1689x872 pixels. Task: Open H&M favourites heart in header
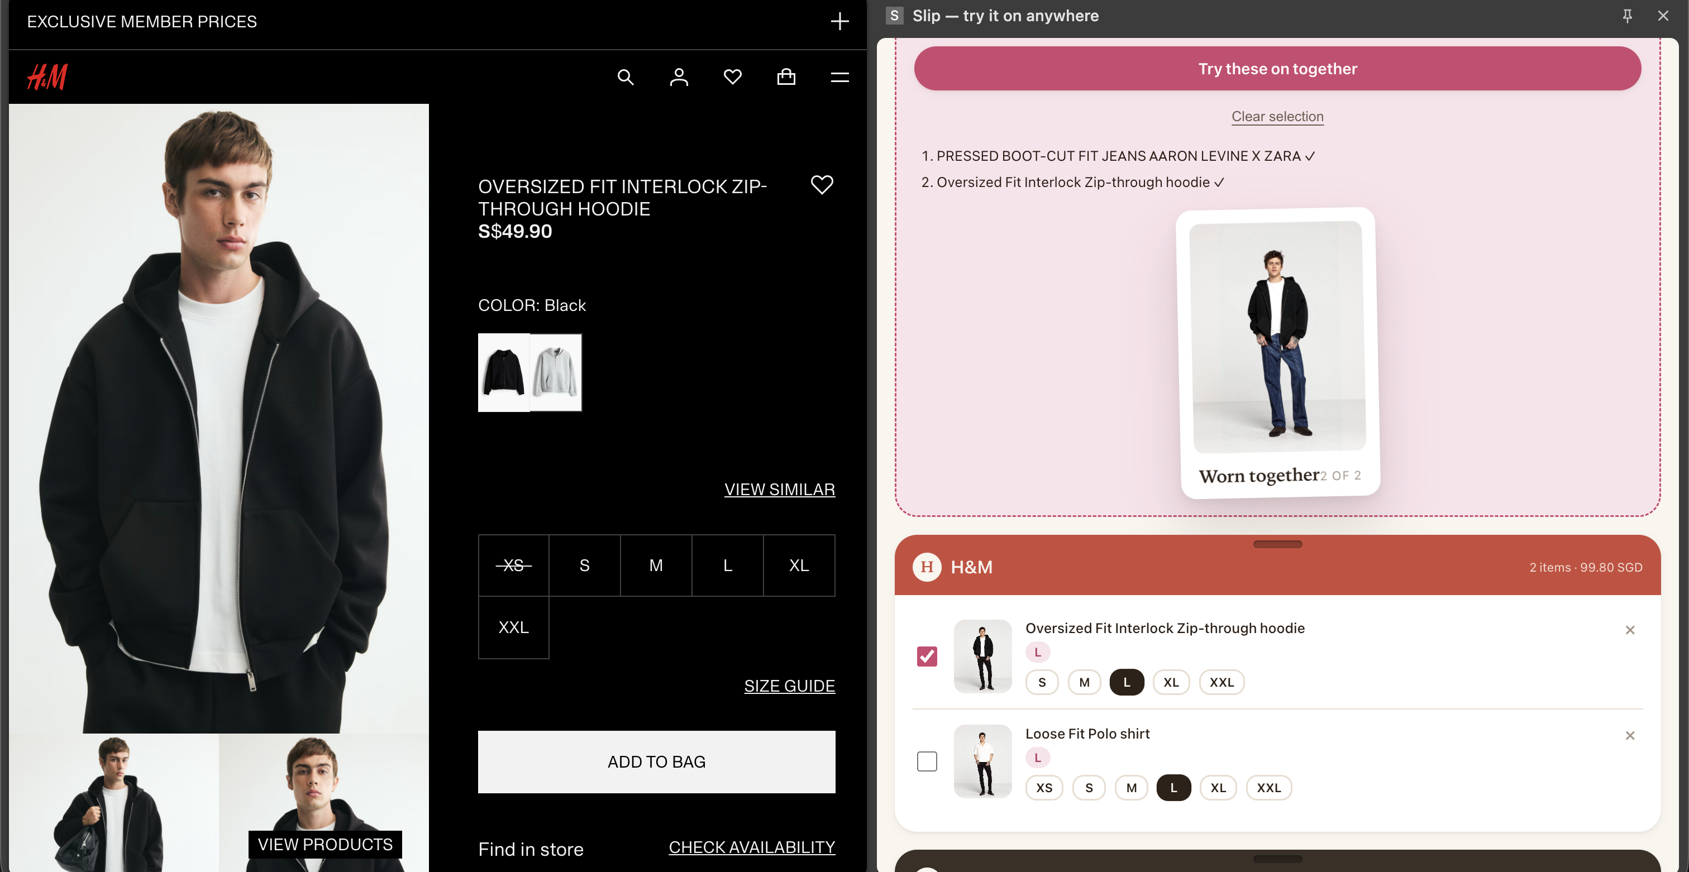coord(732,77)
